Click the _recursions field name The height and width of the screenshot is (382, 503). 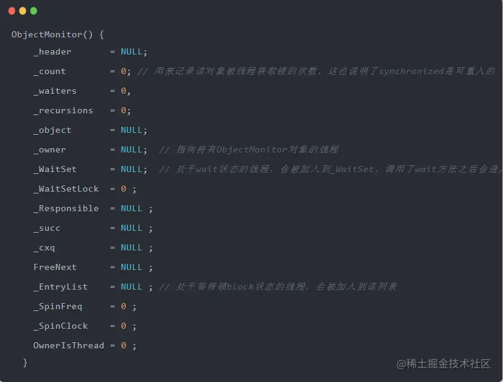(63, 111)
